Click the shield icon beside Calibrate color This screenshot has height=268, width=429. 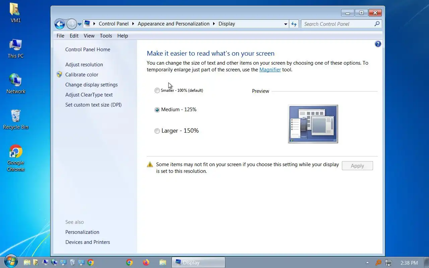point(59,74)
